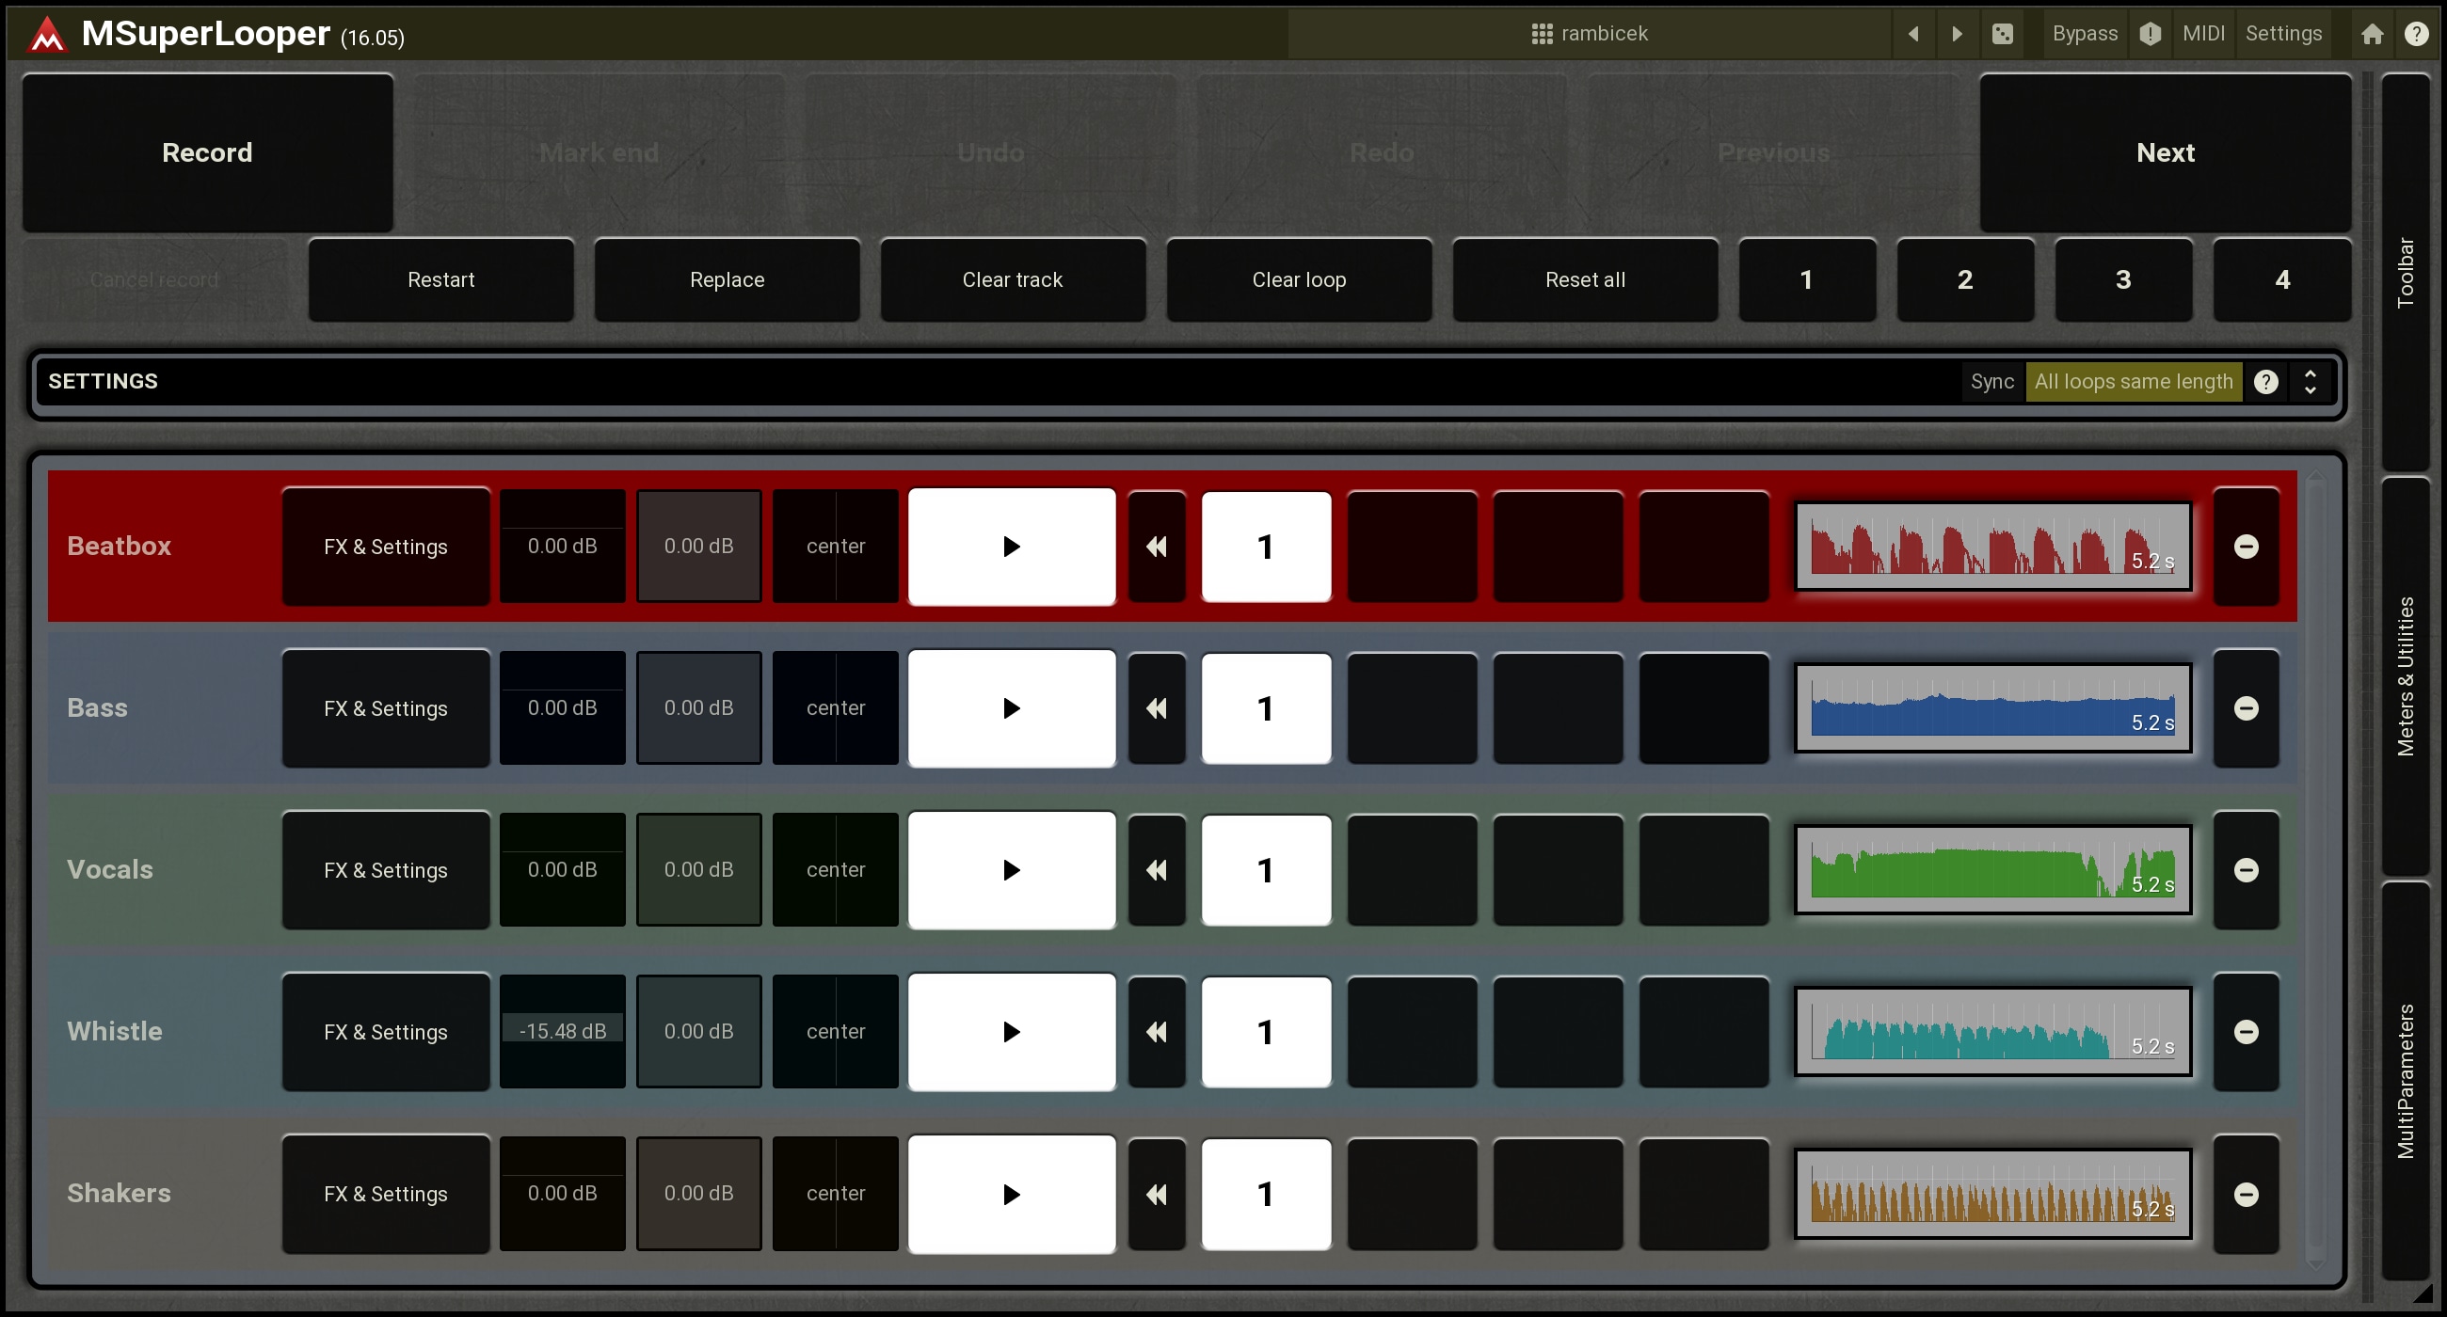Adjust Beatbox first 0.00 dB volume
The image size is (2447, 1317).
point(563,546)
